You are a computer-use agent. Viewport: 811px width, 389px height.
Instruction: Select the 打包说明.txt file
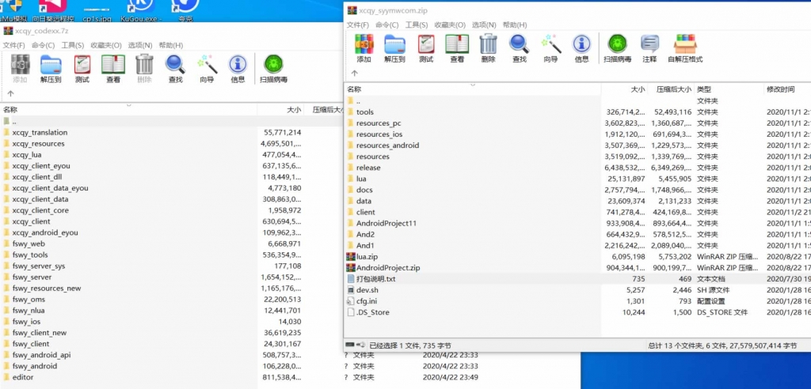pos(375,279)
